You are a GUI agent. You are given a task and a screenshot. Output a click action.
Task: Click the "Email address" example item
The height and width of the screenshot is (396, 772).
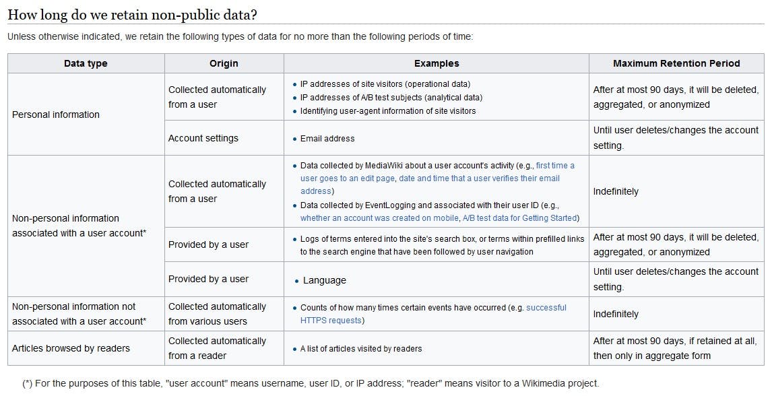[x=327, y=138]
